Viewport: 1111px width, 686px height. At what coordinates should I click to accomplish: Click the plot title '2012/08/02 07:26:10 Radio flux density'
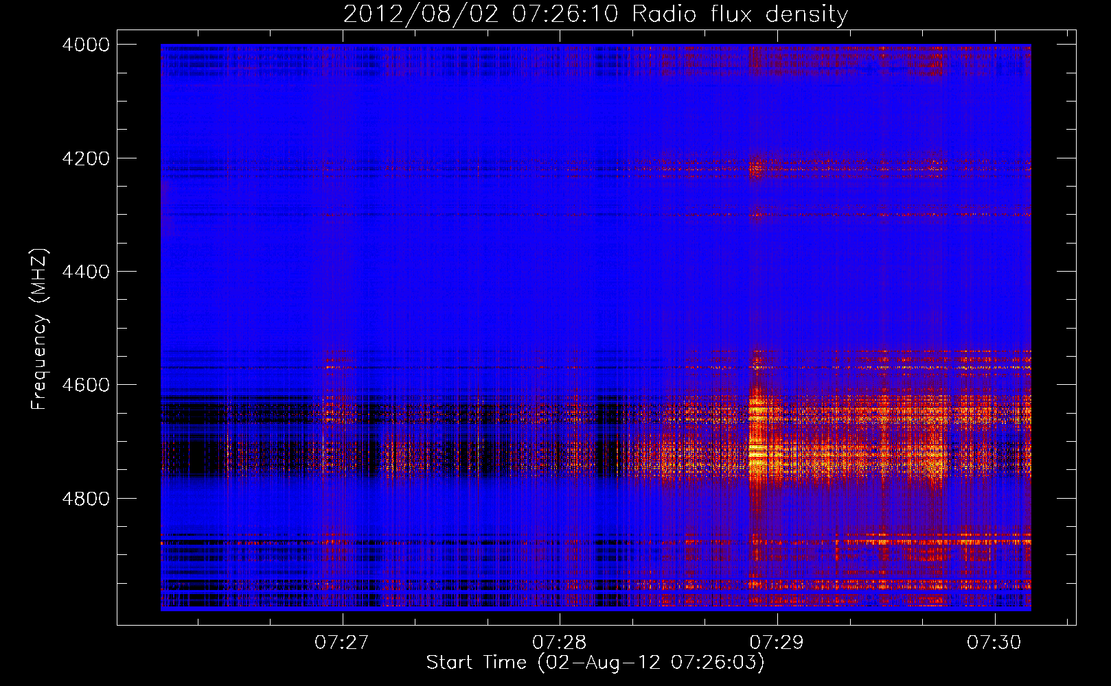(595, 14)
